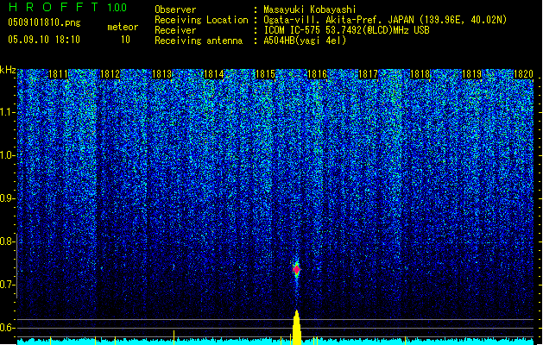Click the 1.1 kHz frequency label
543x345 pixels.
tap(9, 111)
